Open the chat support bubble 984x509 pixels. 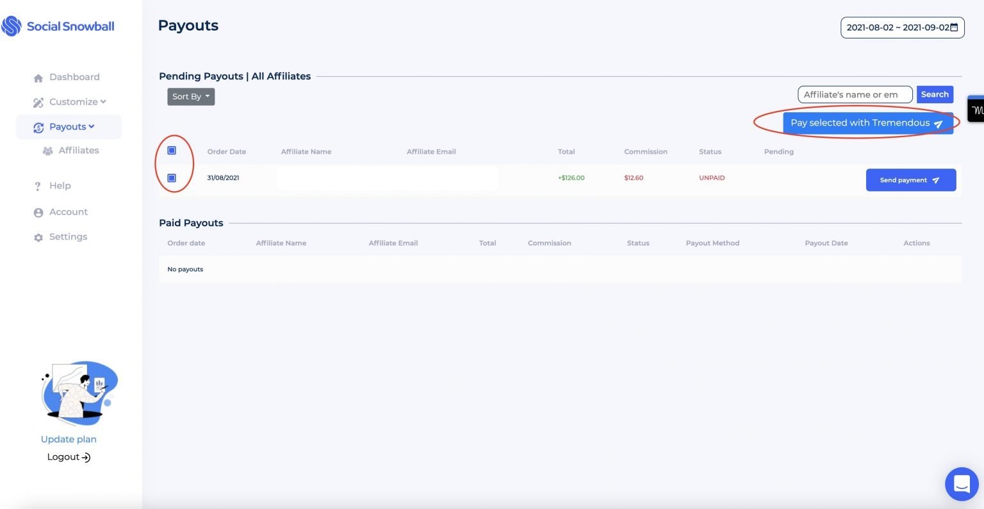tap(962, 483)
